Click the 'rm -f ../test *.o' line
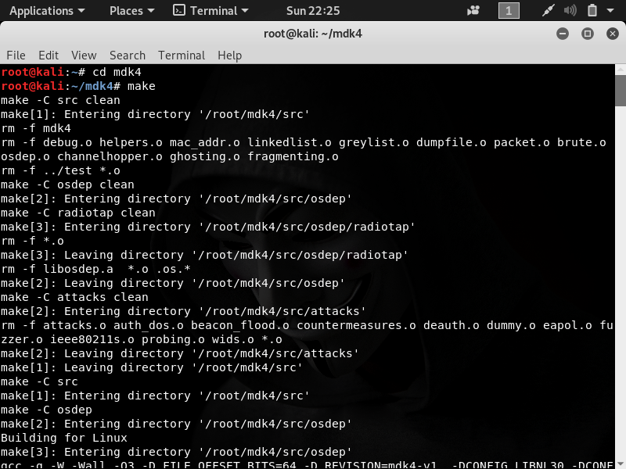The image size is (626, 469). (60, 170)
